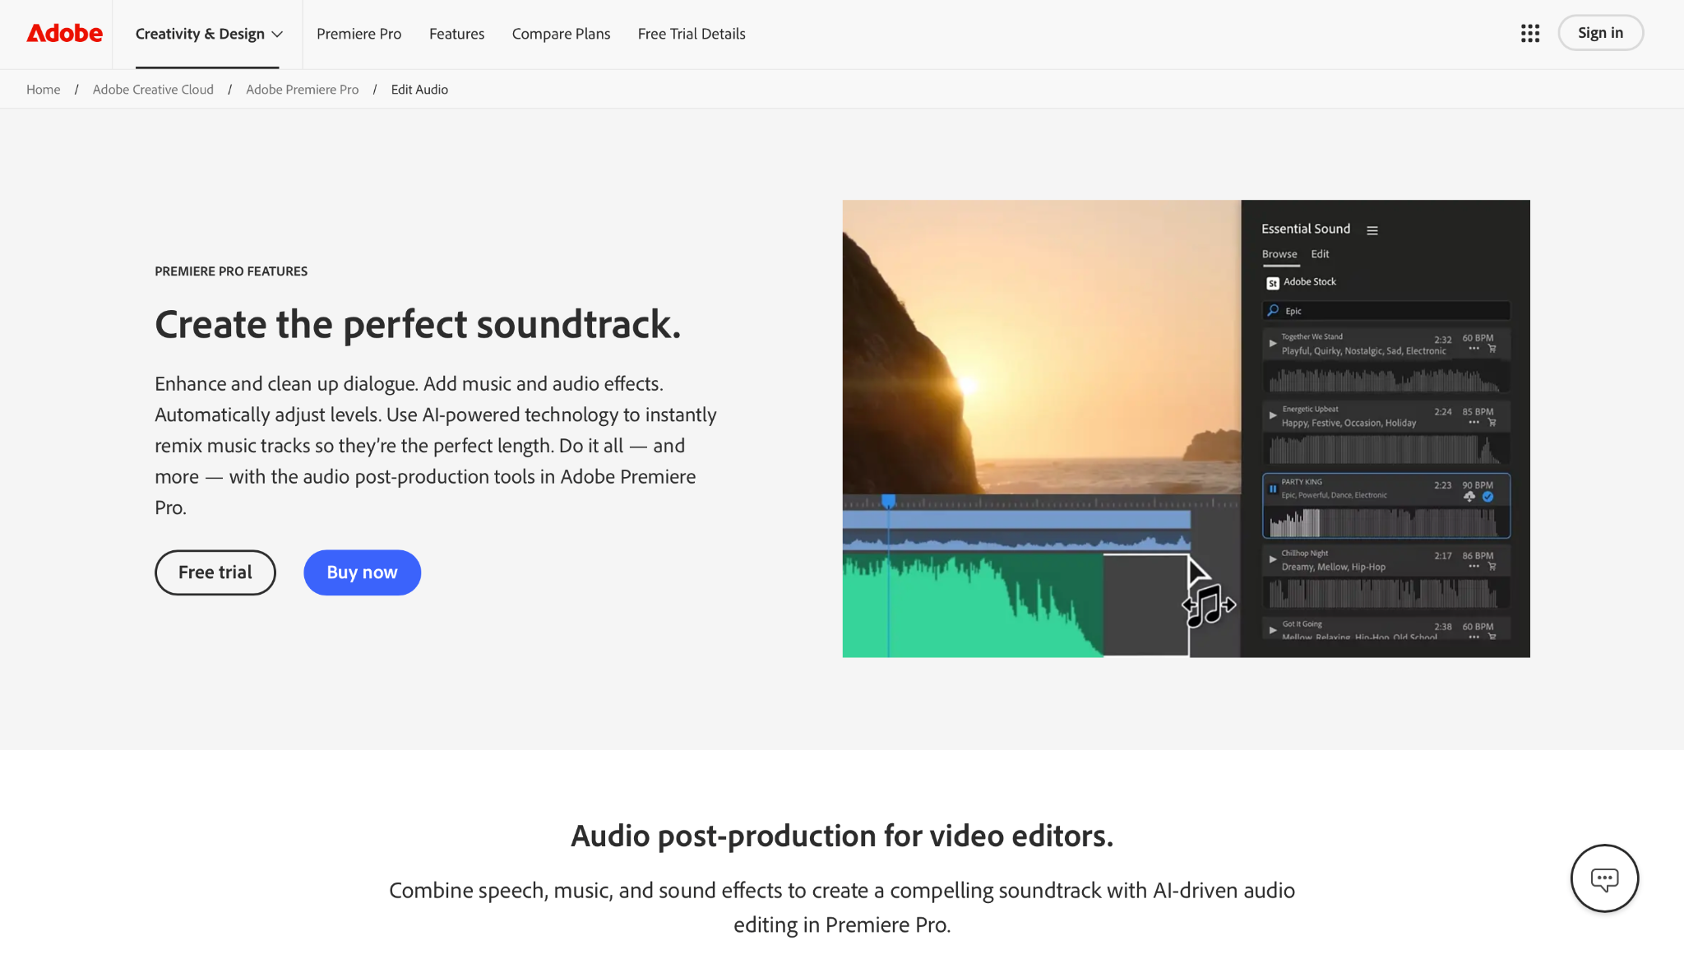Switch to the Browse tab in Essential Sound
Image resolution: width=1684 pixels, height=959 pixels.
(1279, 254)
